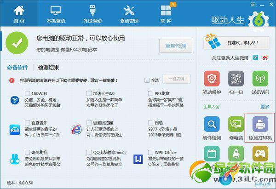Click the 重新检测 button
Screen dimensions: 276x189
pos(176,46)
